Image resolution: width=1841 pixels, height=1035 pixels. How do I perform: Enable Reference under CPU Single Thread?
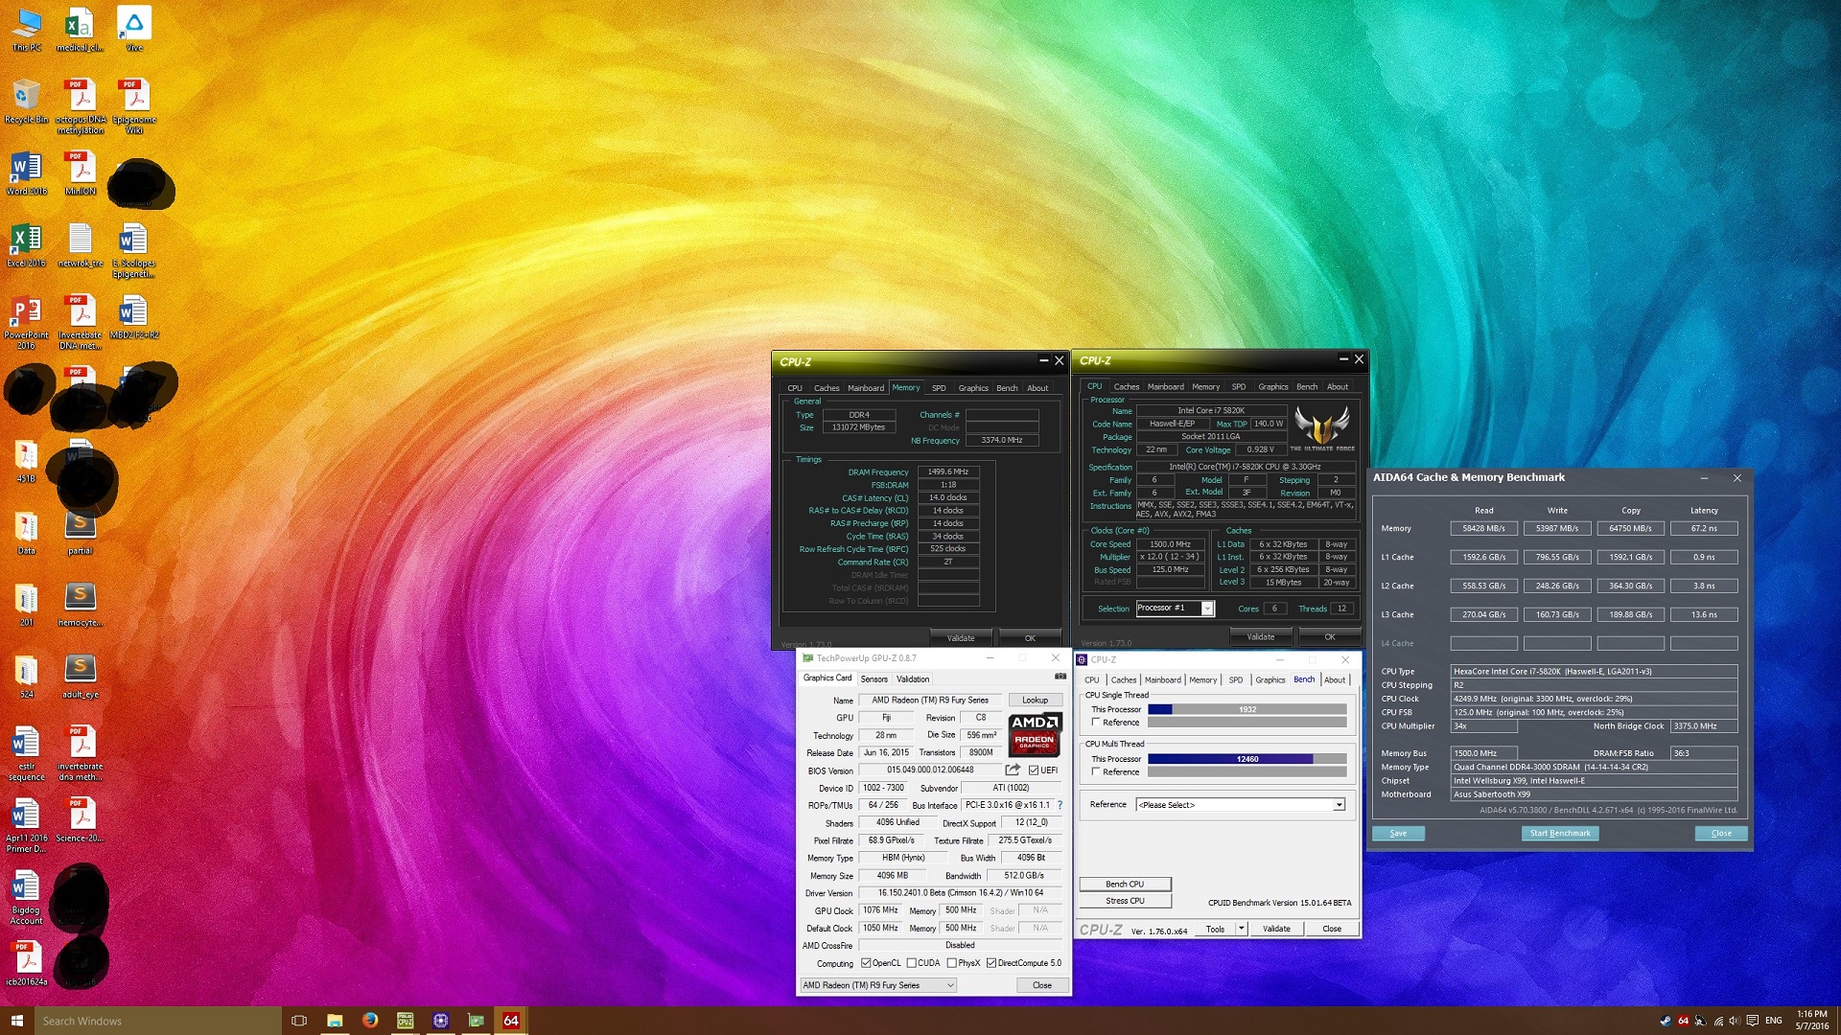[1095, 723]
